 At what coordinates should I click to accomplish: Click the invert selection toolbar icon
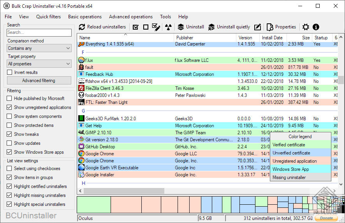point(156,27)
